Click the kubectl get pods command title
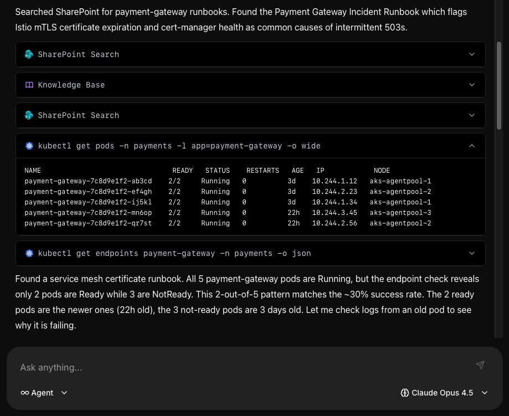Image resolution: width=509 pixels, height=416 pixels. click(179, 146)
